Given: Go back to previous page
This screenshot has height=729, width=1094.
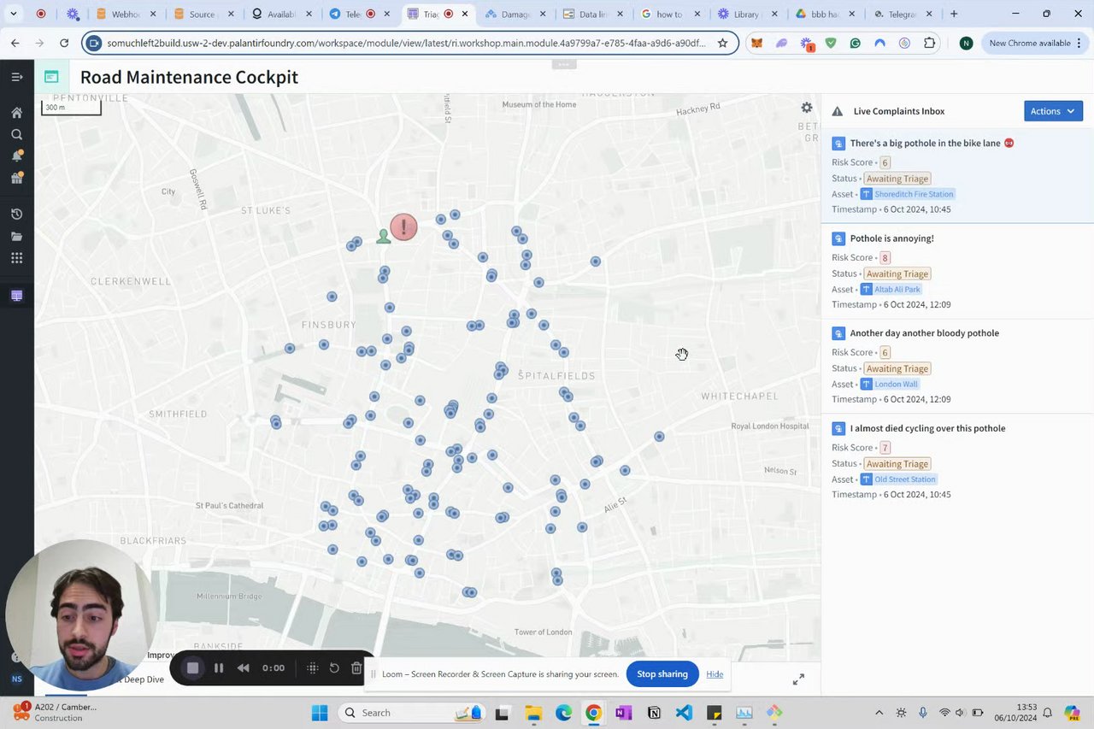Looking at the screenshot, I should [15, 43].
